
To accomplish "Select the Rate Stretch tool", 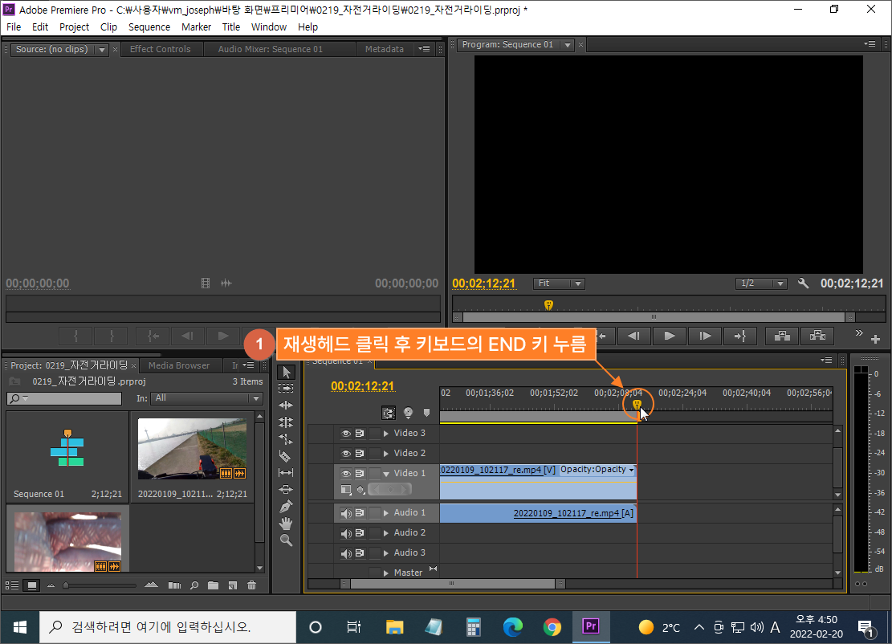I will pyautogui.click(x=286, y=439).
